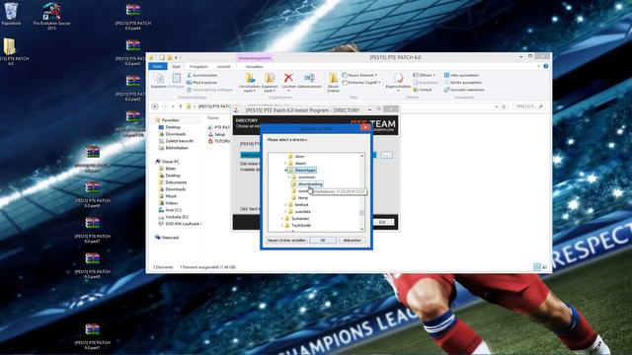The height and width of the screenshot is (355, 632).
Task: Switch to large icons view in status bar
Action: coord(544,267)
